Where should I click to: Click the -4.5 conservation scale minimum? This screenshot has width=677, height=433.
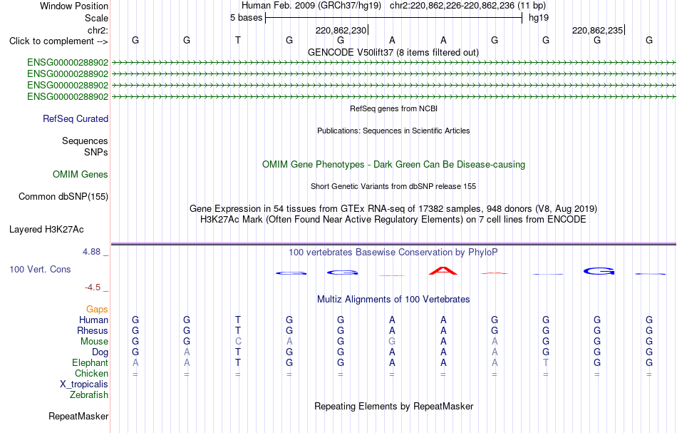(x=93, y=287)
